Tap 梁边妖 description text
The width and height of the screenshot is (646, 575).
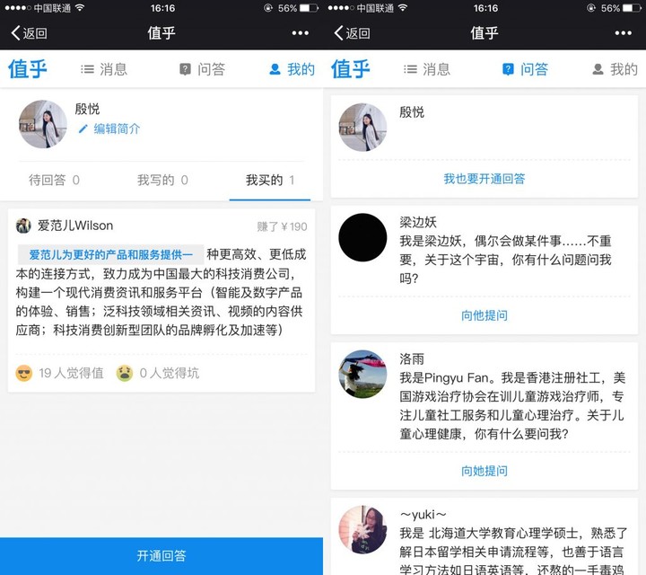(x=505, y=260)
